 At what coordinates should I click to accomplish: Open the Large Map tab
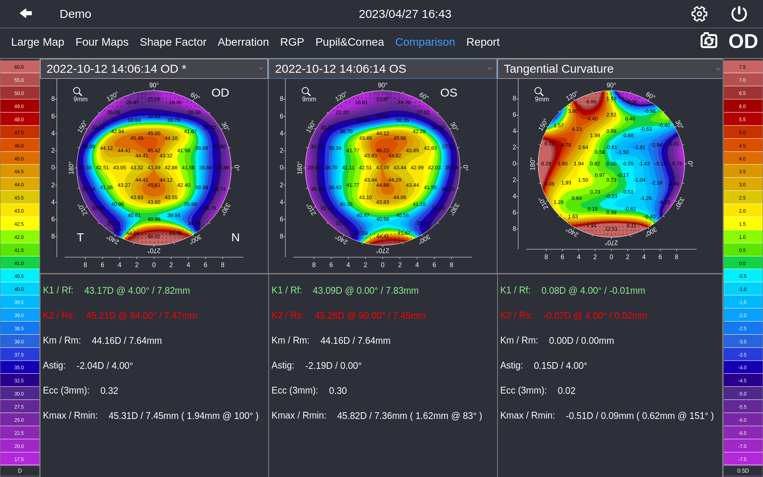[38, 42]
